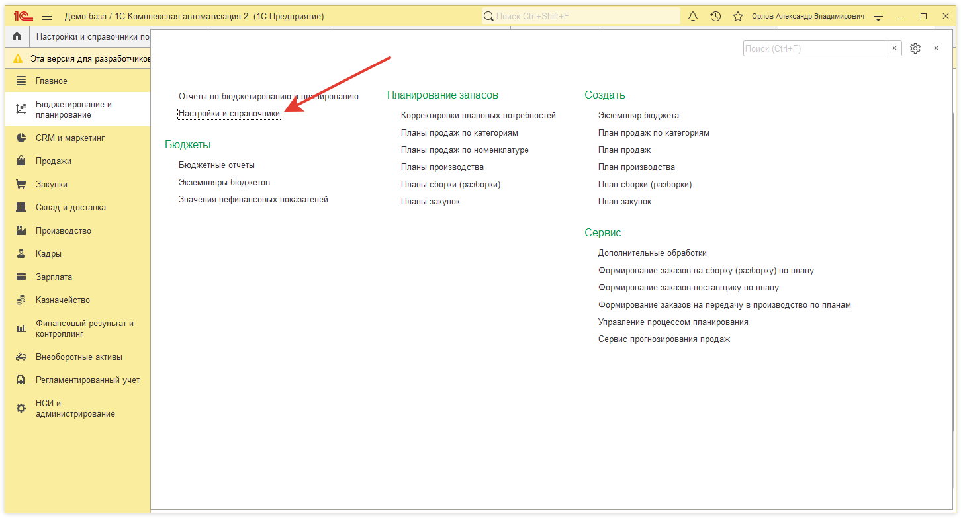Close the section menu panel
The image size is (961, 518).
[x=936, y=48]
